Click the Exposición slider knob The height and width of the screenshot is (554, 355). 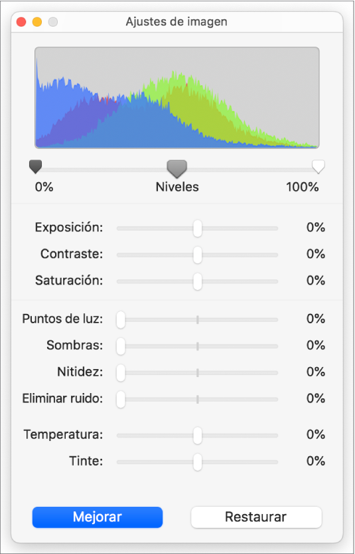(198, 228)
